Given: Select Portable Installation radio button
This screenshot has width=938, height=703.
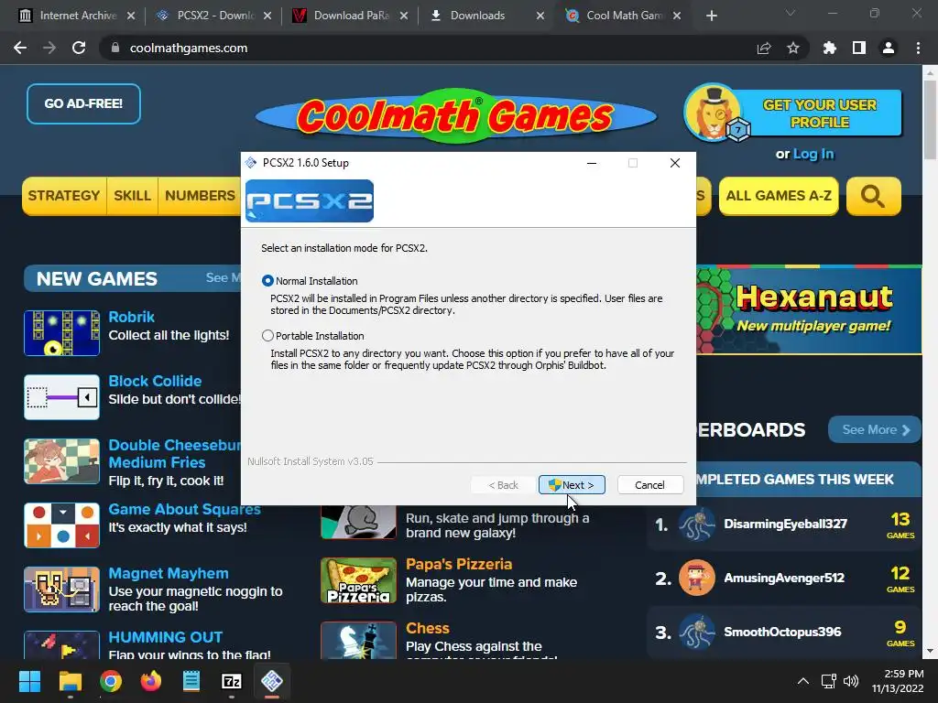Looking at the screenshot, I should (267, 336).
